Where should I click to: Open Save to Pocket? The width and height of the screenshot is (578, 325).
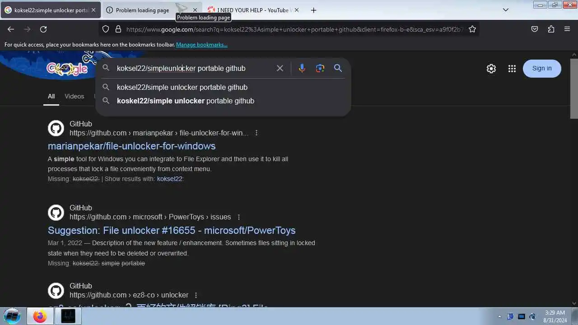(535, 29)
